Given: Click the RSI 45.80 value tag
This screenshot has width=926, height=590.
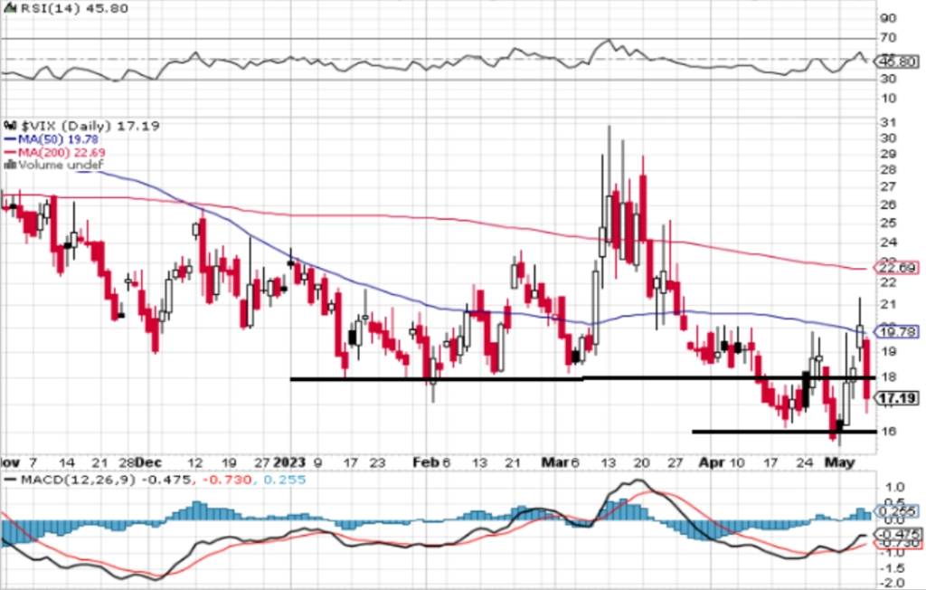Looking at the screenshot, I should pyautogui.click(x=897, y=62).
